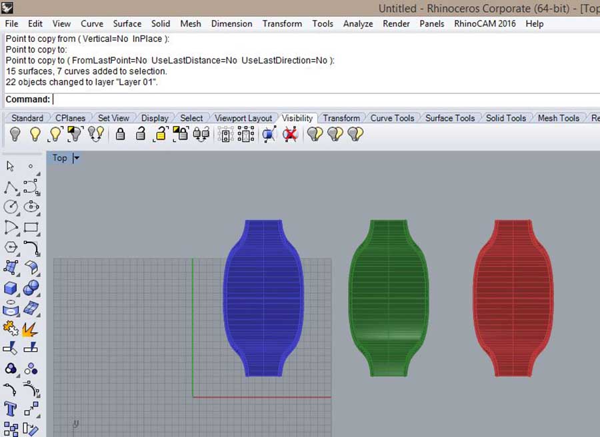Click the Show Objects yellow bulb icon
600x437 pixels.
[x=35, y=134]
